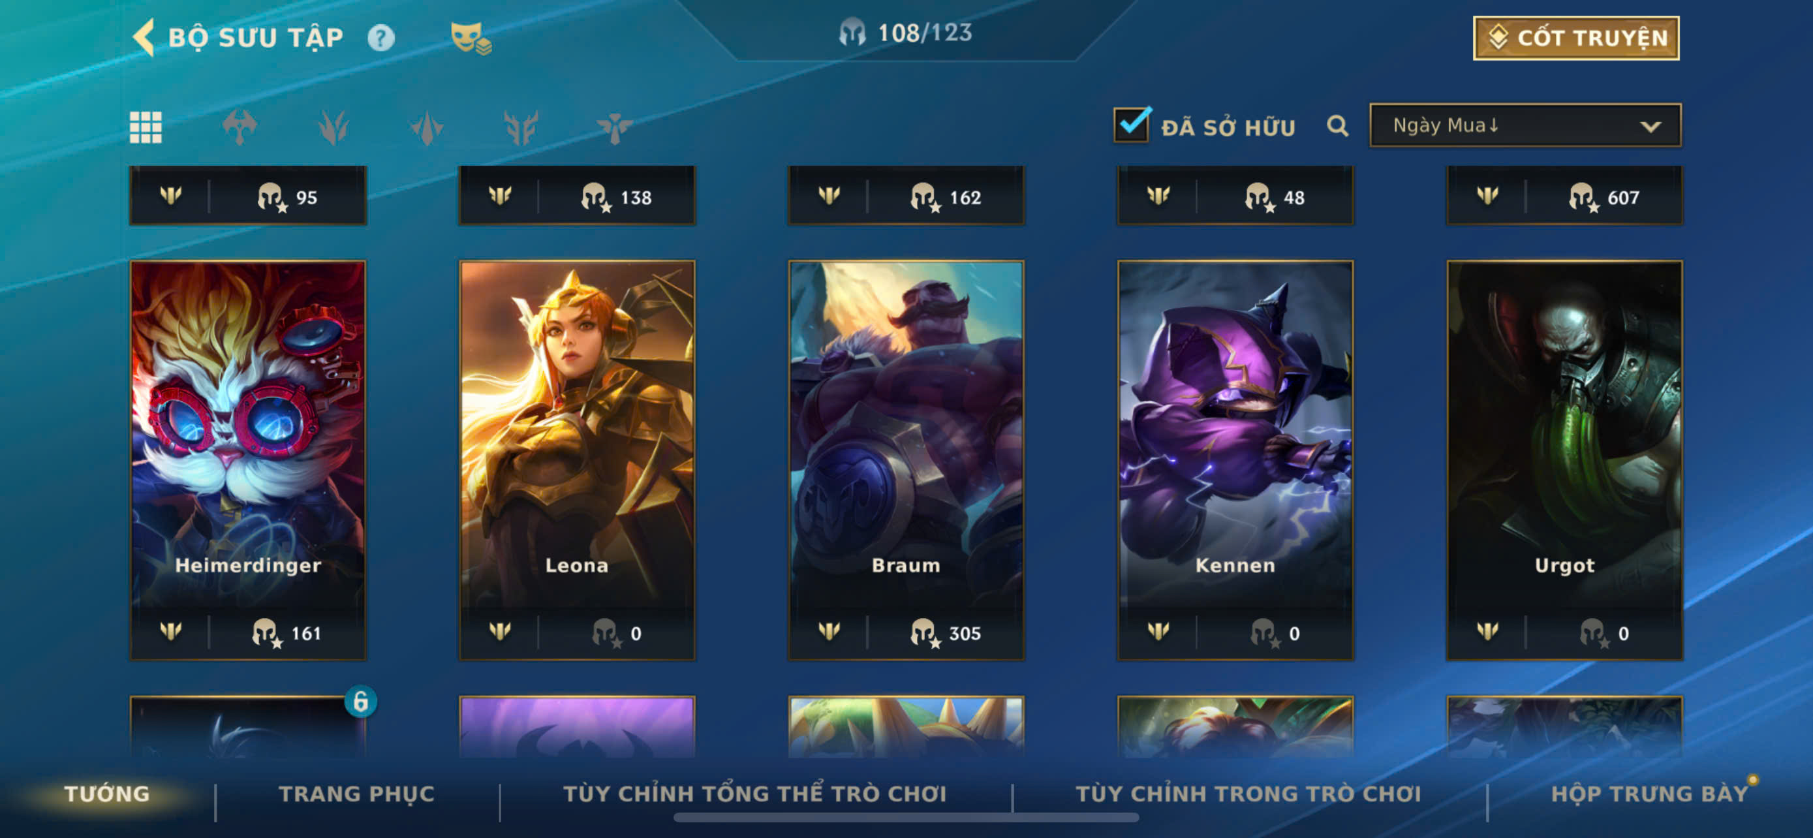1813x838 pixels.
Task: Switch to the Trang Phục tab
Action: tap(357, 794)
